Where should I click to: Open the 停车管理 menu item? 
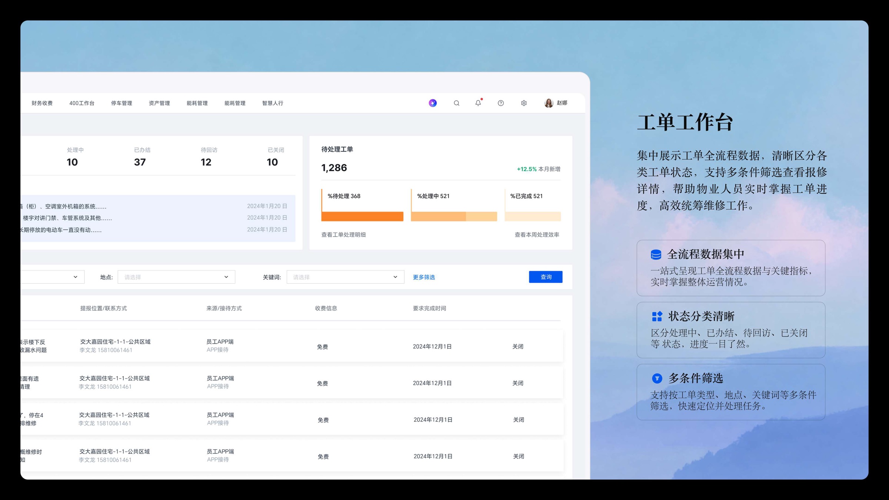[x=121, y=103]
